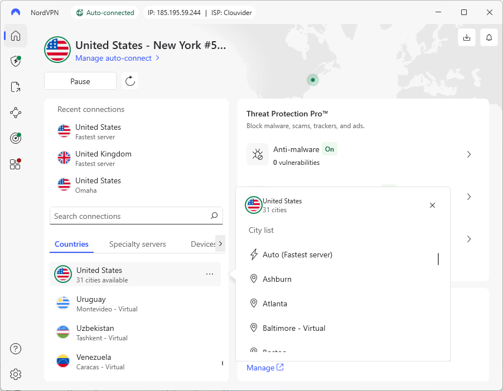Image resolution: width=503 pixels, height=391 pixels.
Task: Select Venezuela Caracas - Virtual
Action: [135, 361]
